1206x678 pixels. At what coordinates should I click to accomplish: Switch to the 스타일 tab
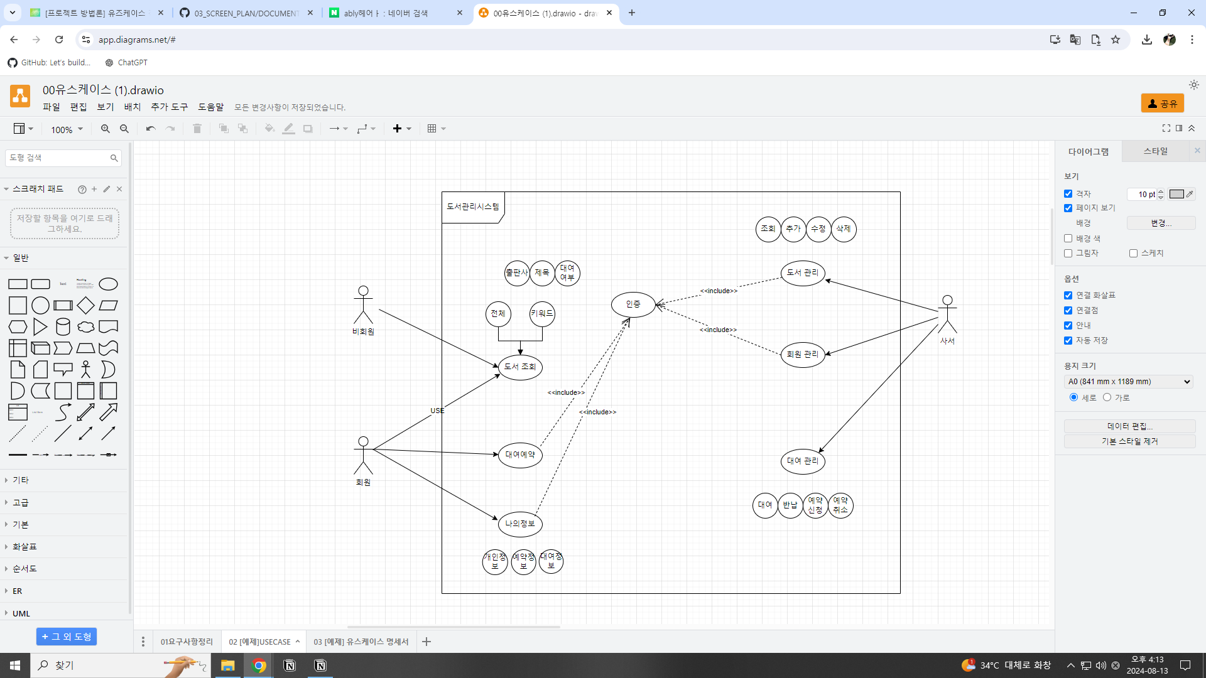[x=1155, y=151]
